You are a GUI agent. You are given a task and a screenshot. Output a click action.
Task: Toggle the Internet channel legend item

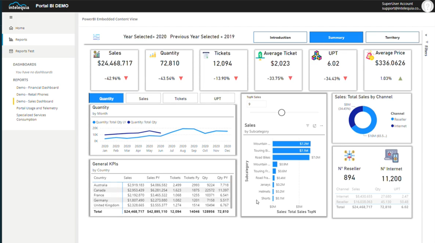point(399,126)
